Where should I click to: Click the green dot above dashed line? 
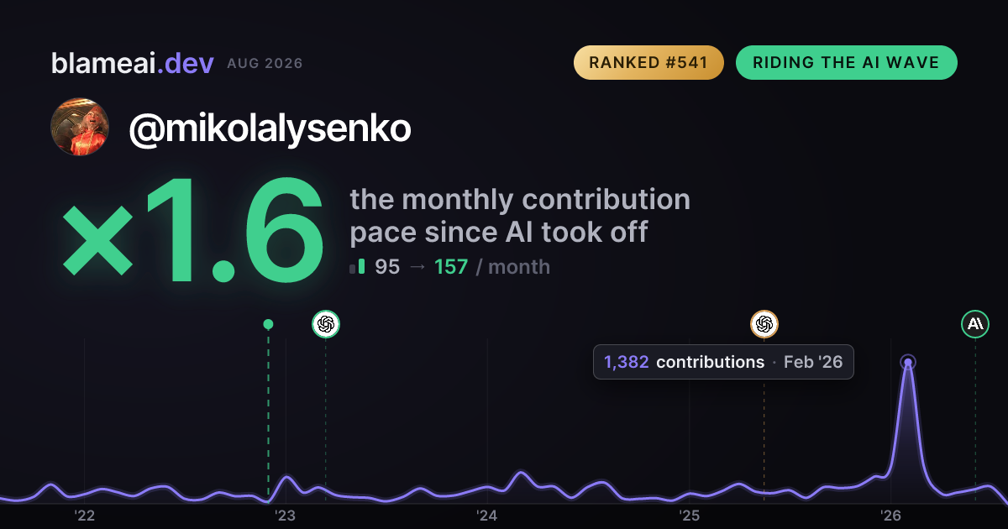click(x=268, y=324)
